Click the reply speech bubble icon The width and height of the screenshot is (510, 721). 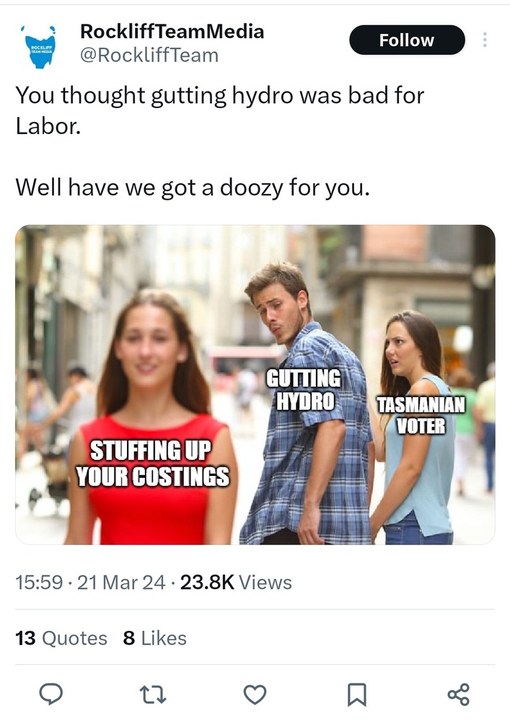pyautogui.click(x=50, y=694)
